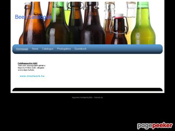The width and height of the screenshot is (175, 131).
Task: Click the freeweb.eu footer link
Action: pos(87,98)
